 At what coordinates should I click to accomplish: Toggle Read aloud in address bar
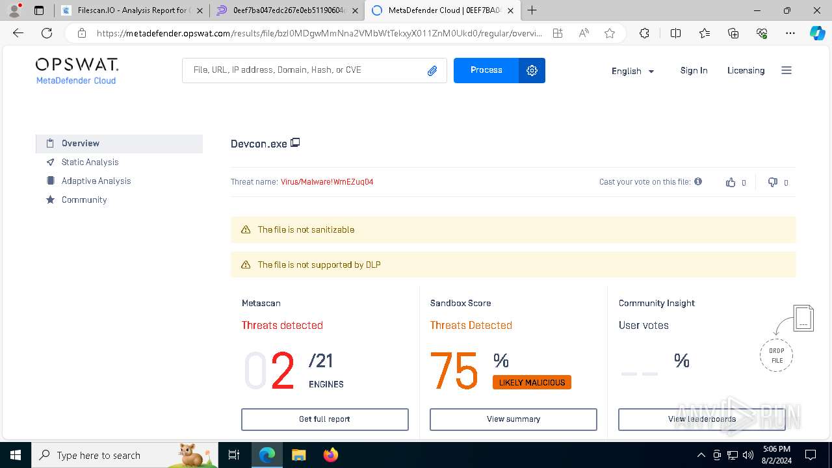(x=584, y=33)
